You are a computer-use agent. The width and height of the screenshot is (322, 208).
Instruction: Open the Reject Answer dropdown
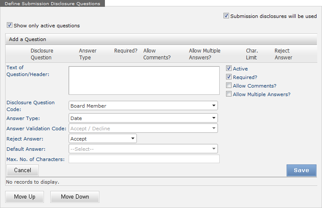(102, 139)
